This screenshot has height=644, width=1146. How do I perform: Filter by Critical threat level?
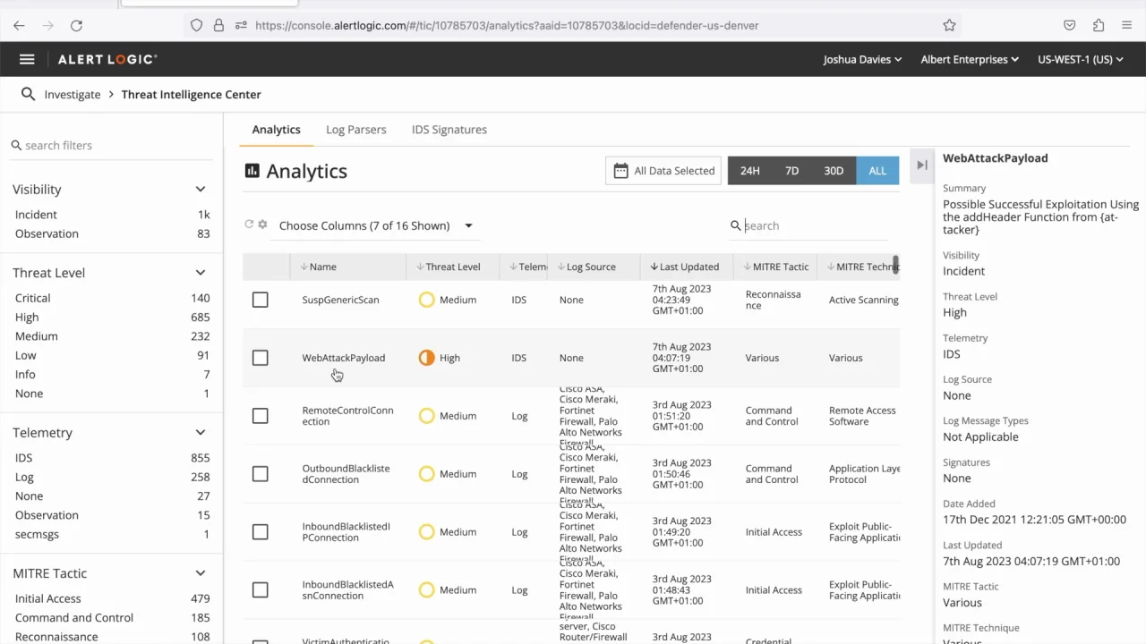tap(33, 298)
